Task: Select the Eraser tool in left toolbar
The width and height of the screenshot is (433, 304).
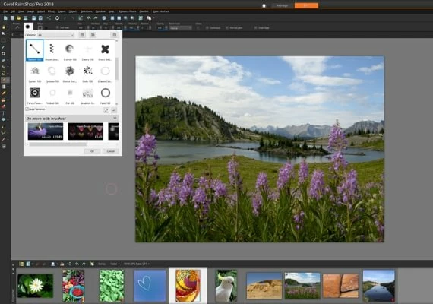Action: (x=4, y=106)
